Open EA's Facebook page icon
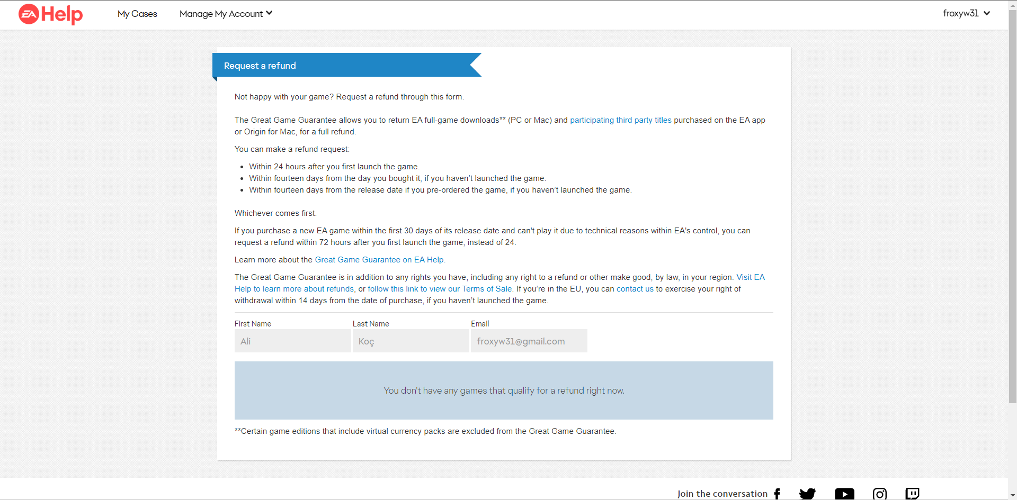Viewport: 1017px width, 500px height. coord(777,494)
